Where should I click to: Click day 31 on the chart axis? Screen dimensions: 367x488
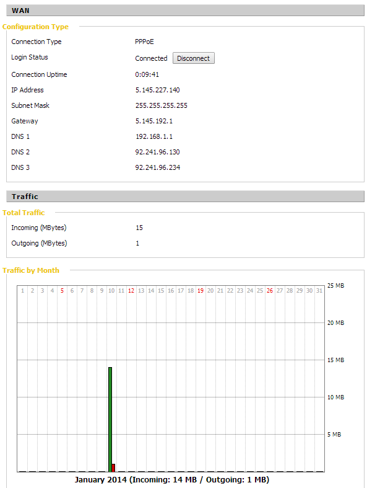(x=319, y=291)
